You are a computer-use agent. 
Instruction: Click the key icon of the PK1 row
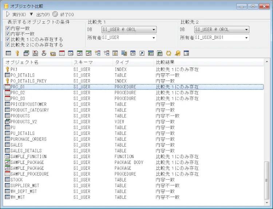click(x=7, y=69)
